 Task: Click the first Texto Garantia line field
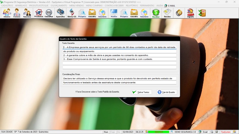[x=119, y=47]
